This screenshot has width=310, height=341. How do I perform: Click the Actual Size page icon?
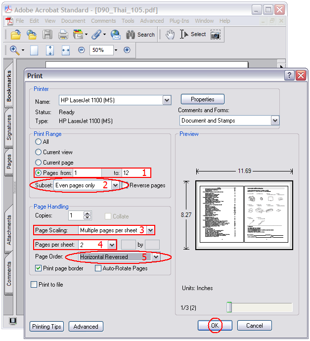tap(34, 50)
